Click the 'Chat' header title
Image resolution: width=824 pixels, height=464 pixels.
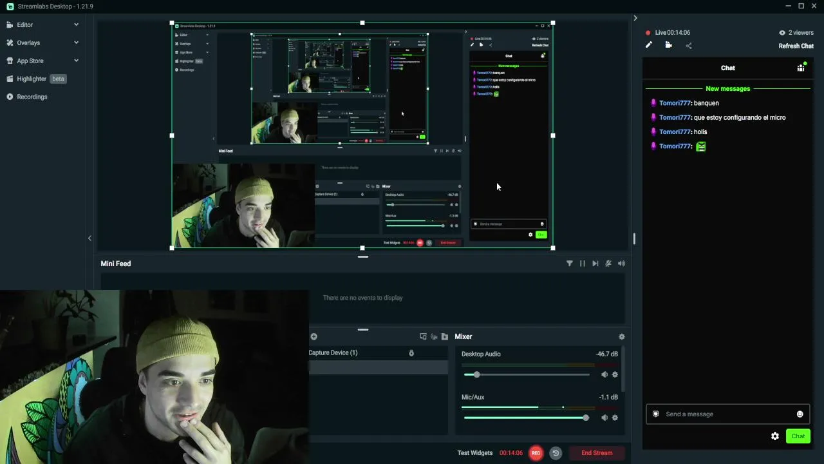pos(728,68)
